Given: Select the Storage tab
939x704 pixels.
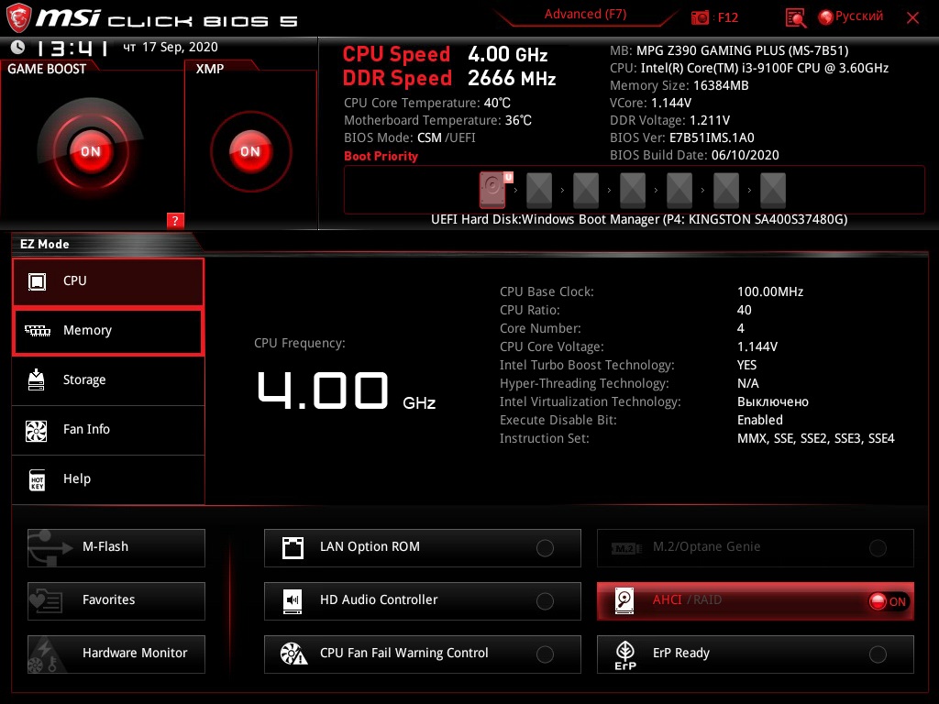Looking at the screenshot, I should tap(108, 380).
